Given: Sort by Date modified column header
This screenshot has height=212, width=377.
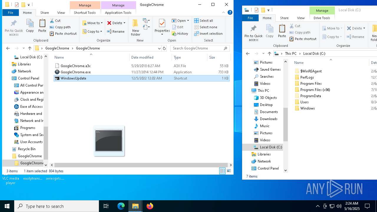Looking at the screenshot, I should coord(151,57).
